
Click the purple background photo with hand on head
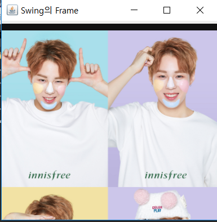click(x=162, y=109)
